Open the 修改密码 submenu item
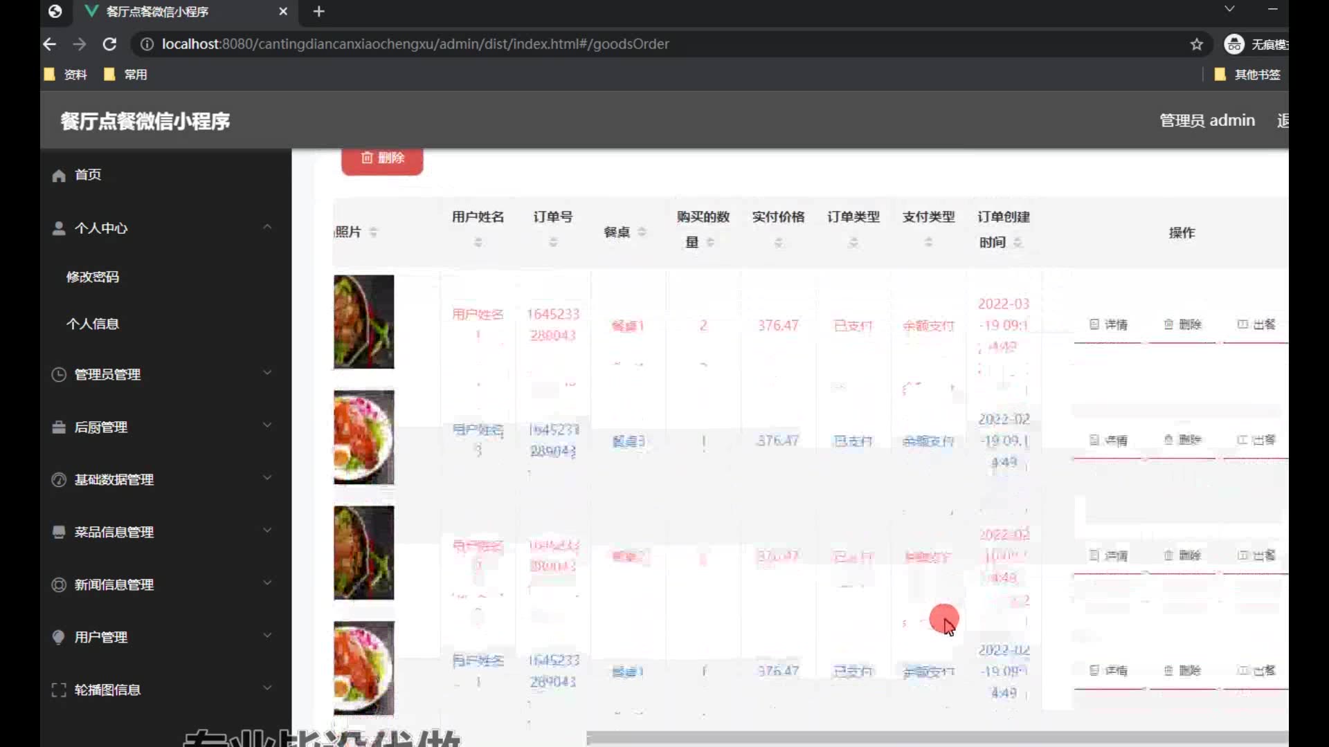The image size is (1329, 747). pyautogui.click(x=93, y=277)
